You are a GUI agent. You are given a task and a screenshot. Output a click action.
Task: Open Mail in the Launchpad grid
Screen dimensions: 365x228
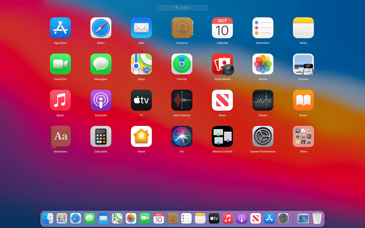(141, 28)
